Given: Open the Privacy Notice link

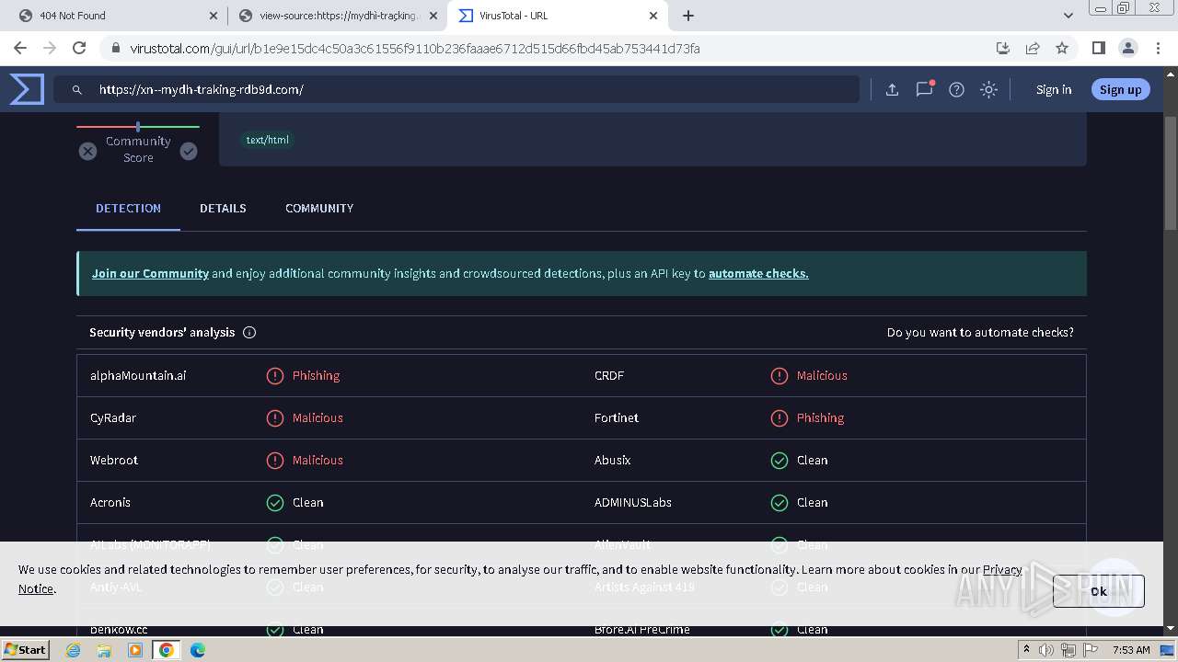Looking at the screenshot, I should click(x=1002, y=569).
